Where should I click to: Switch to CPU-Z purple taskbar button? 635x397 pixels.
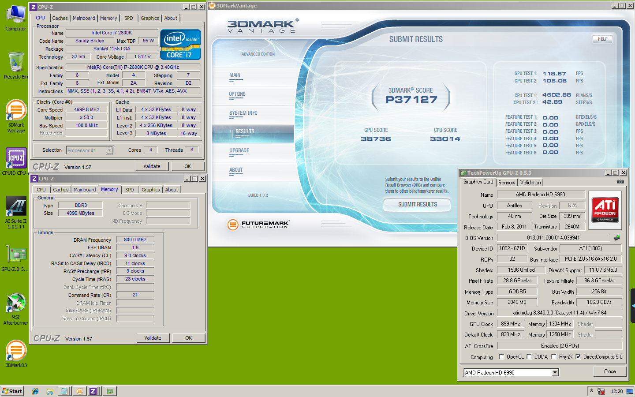(93, 391)
